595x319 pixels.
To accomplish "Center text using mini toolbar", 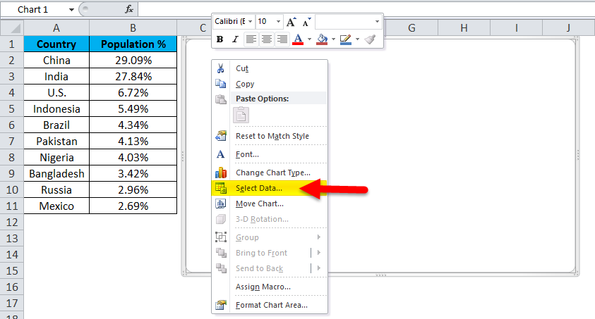I will (267, 39).
